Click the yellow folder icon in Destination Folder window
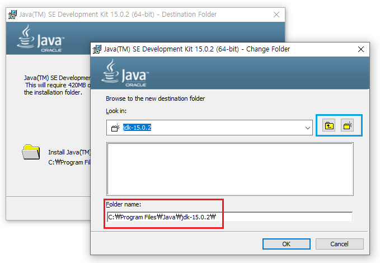The width and height of the screenshot is (380, 263). tap(31, 152)
